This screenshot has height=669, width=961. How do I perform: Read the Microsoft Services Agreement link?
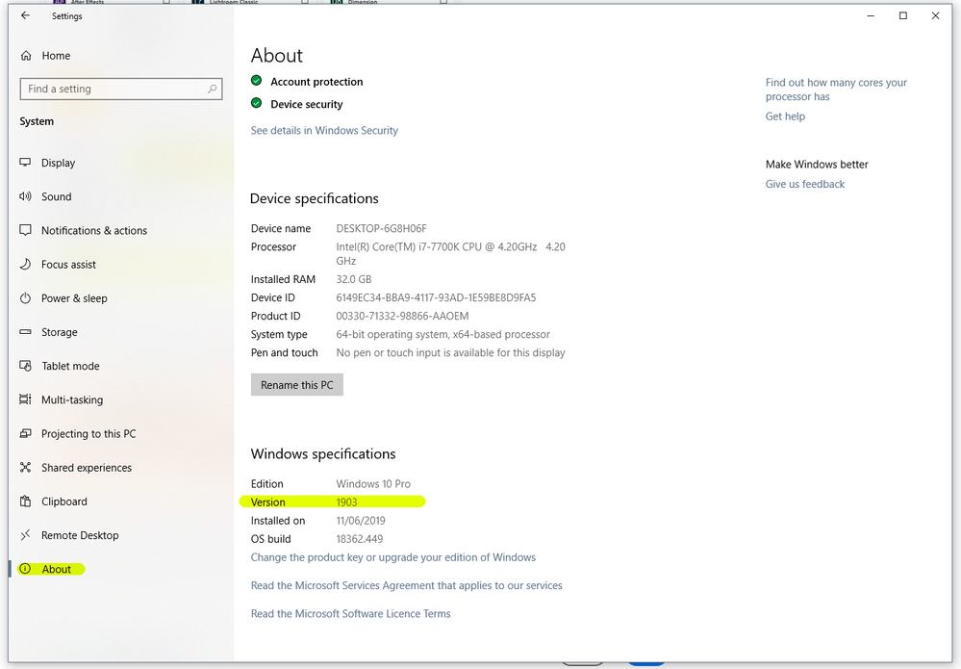click(x=406, y=585)
